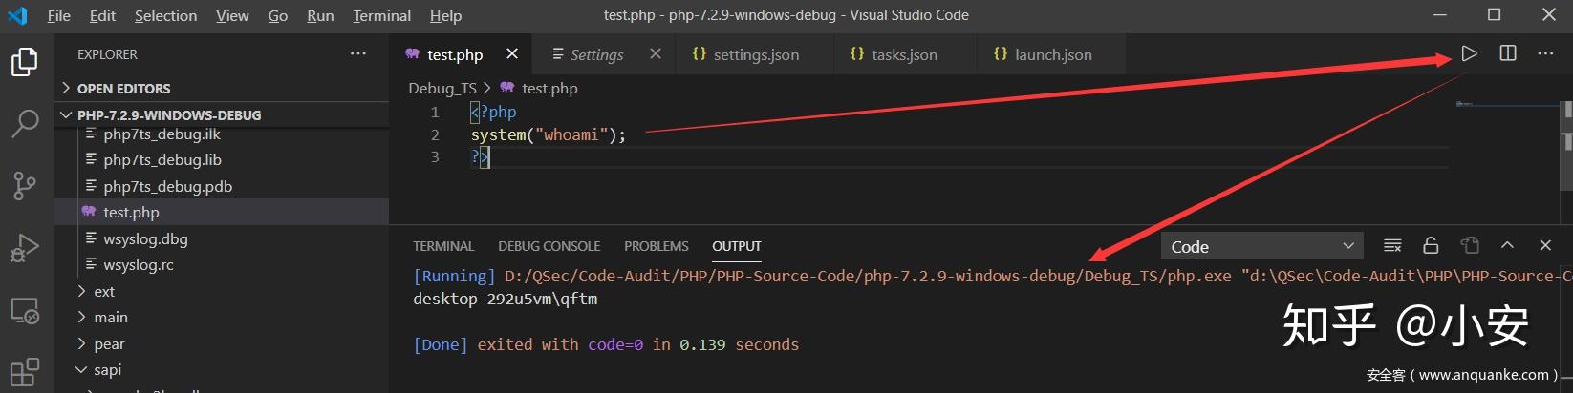
Task: Switch to the launch.json editor tab
Action: [x=1052, y=54]
